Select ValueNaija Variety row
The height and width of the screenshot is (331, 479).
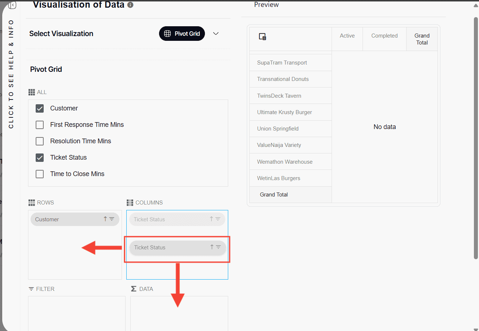[290, 145]
